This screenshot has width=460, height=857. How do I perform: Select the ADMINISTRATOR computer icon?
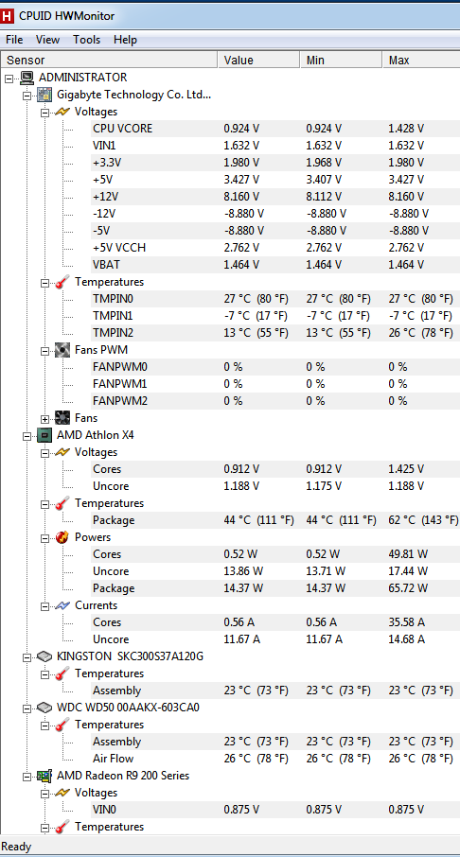[27, 78]
